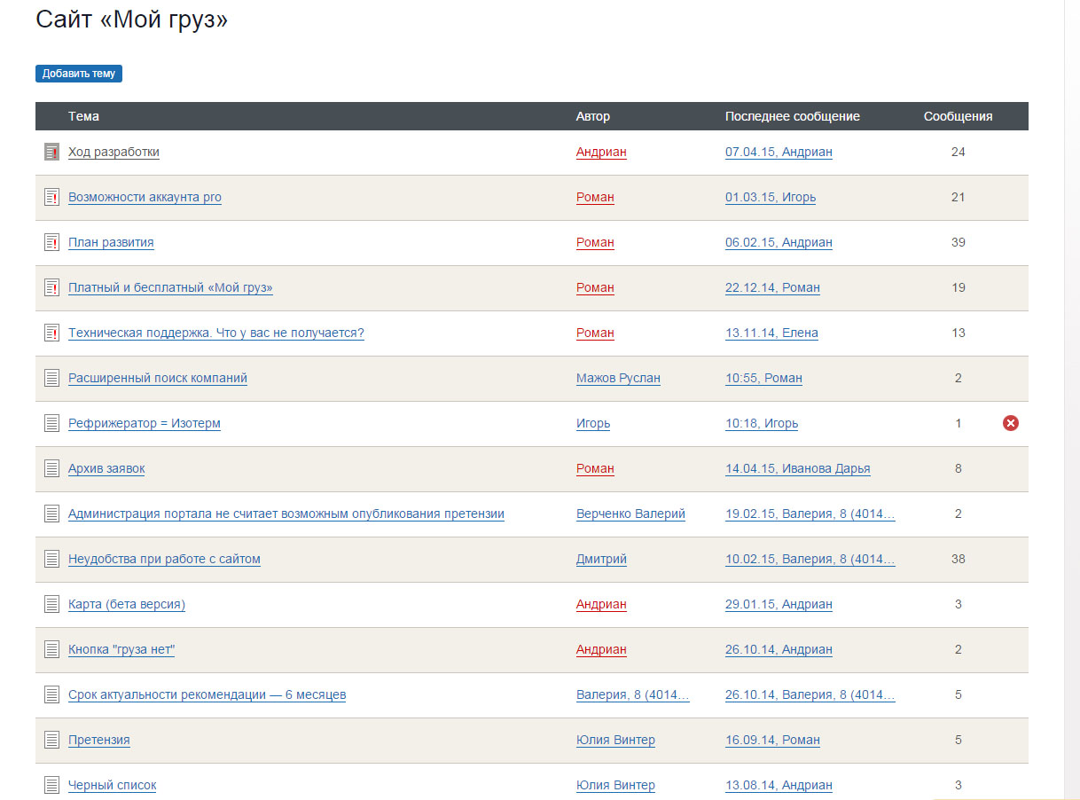Click pinned icon beside План развития

pos(51,242)
